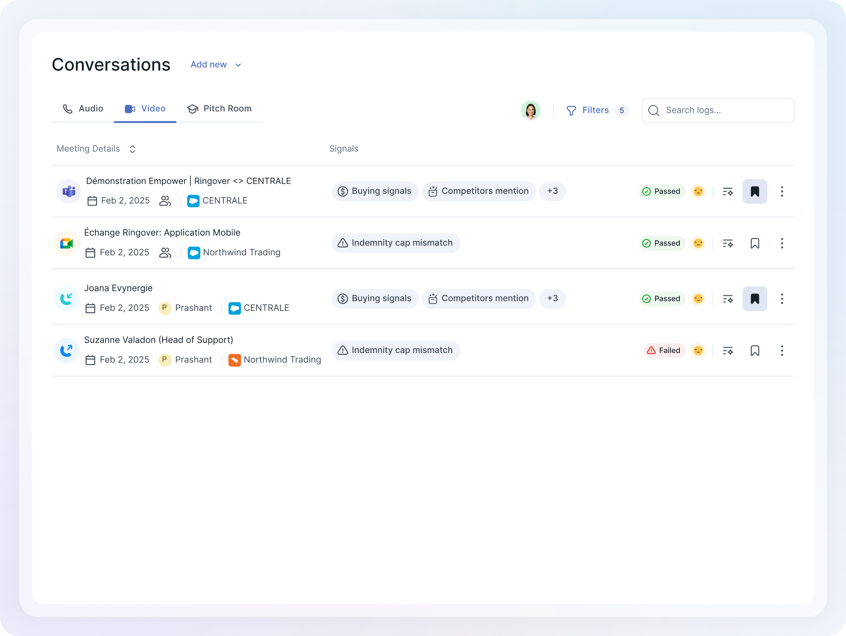Viewport: 846px width, 636px height.
Task: Open AI summary icon for Suzanne Valadon row
Action: click(x=728, y=351)
